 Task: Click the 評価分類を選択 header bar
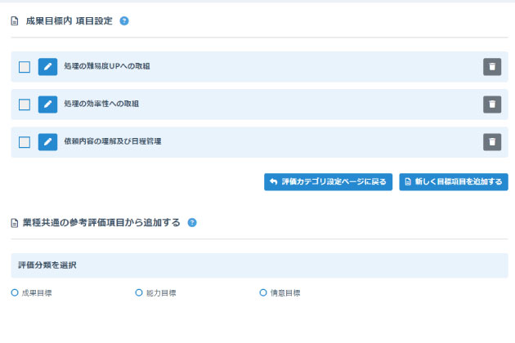pos(258,265)
